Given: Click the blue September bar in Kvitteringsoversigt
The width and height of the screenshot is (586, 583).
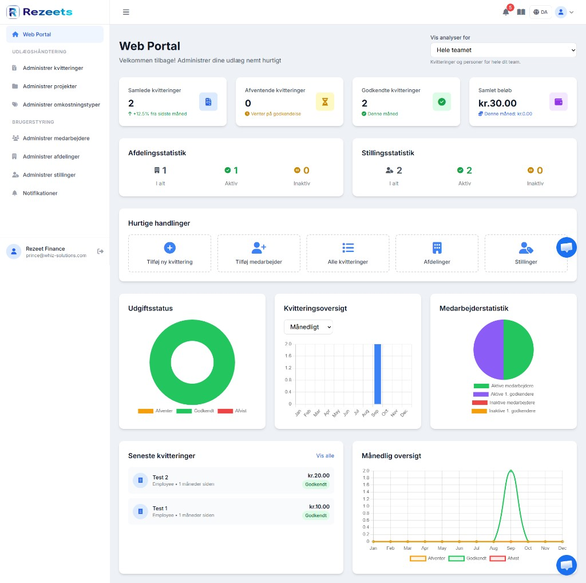Looking at the screenshot, I should 378,374.
